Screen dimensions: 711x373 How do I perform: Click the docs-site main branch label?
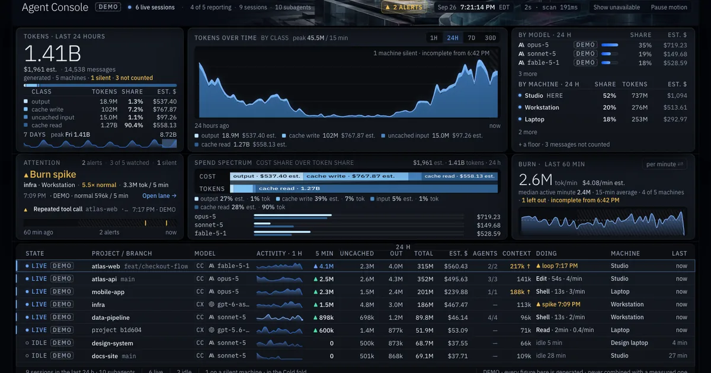click(129, 356)
